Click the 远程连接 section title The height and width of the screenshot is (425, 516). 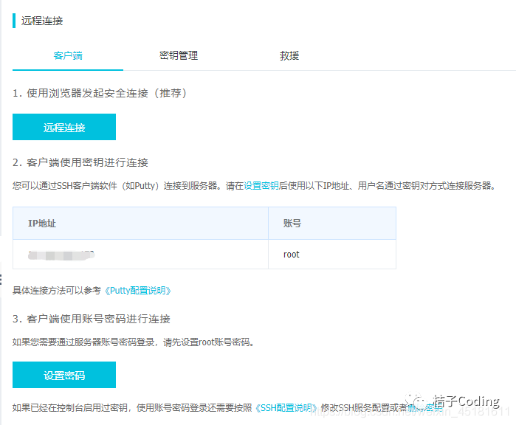coord(42,21)
